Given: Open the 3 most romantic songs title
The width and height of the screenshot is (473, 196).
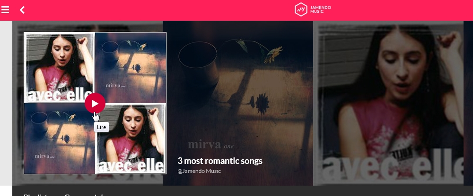Looking at the screenshot, I should 220,161.
